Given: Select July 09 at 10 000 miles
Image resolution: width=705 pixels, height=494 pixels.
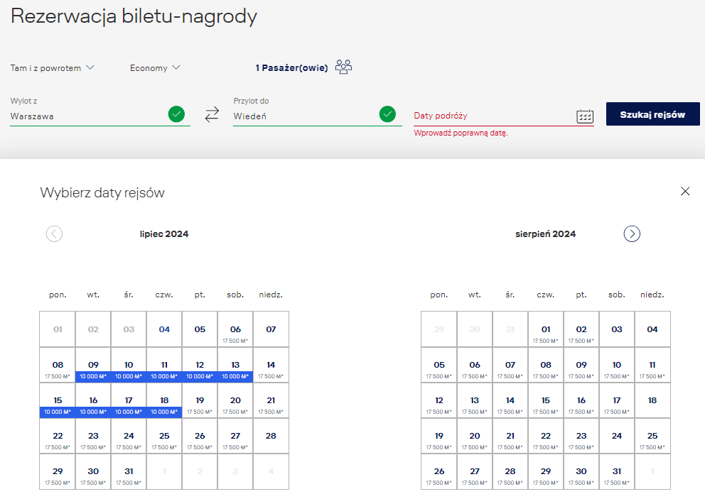Looking at the screenshot, I should [93, 365].
